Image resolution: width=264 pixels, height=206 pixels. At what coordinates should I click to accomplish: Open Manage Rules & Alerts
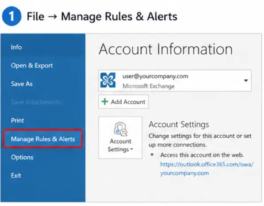pyautogui.click(x=43, y=139)
